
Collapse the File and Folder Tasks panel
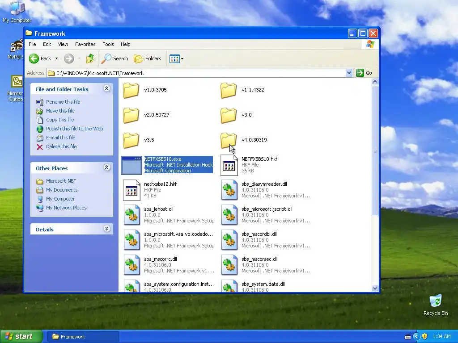pyautogui.click(x=107, y=88)
